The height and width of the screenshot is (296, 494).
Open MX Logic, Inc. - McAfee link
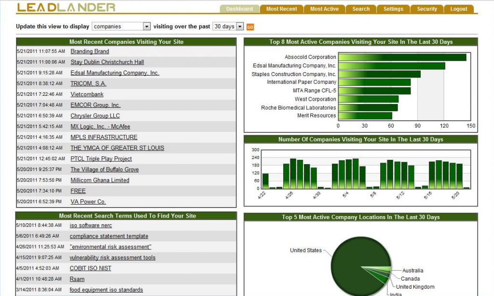(100, 126)
